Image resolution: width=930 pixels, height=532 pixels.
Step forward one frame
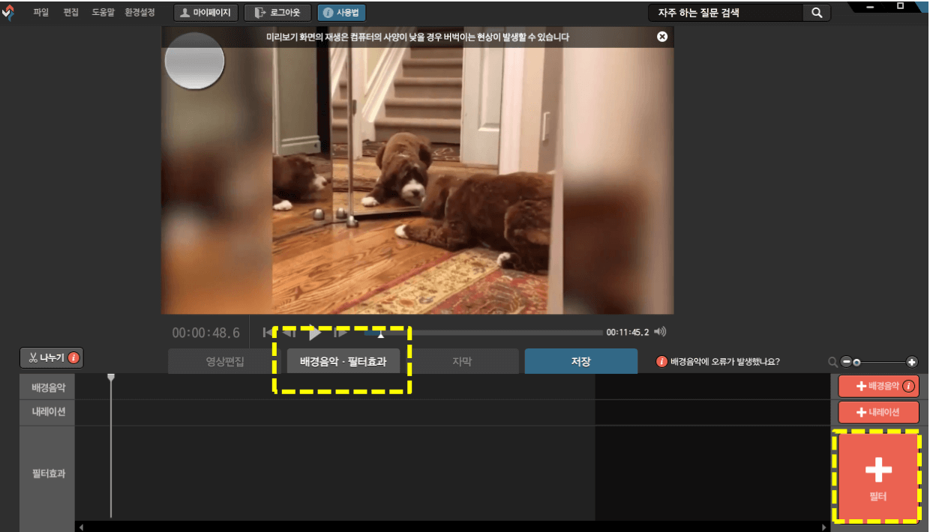(x=341, y=332)
